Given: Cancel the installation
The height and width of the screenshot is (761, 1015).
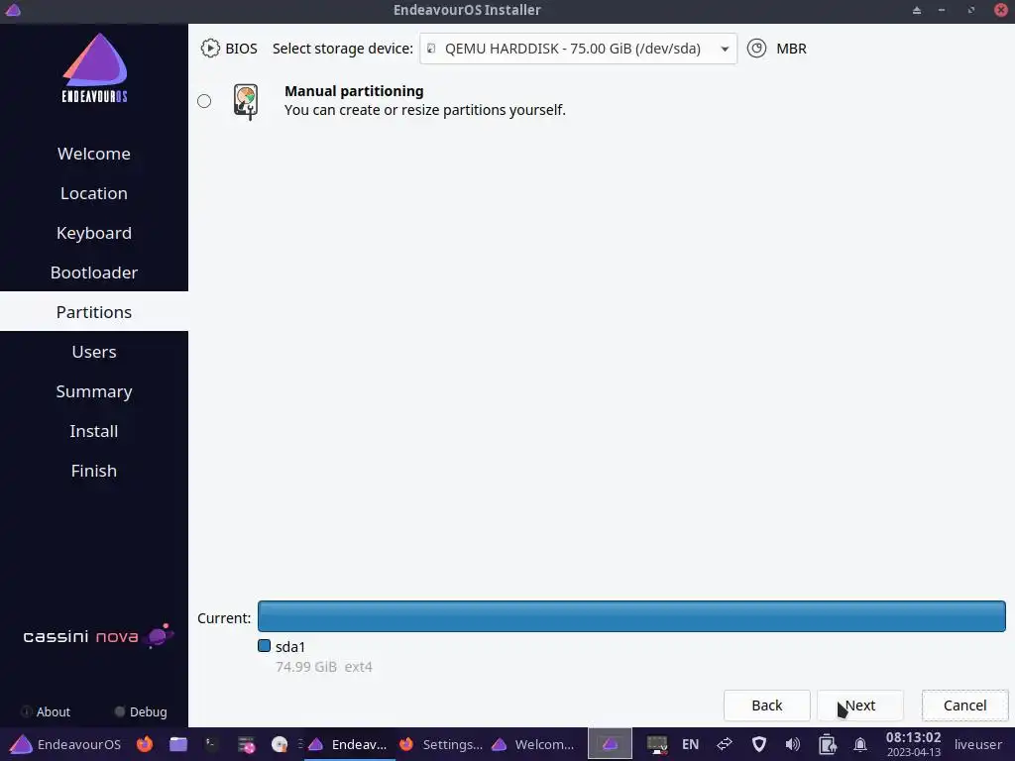Looking at the screenshot, I should (965, 706).
